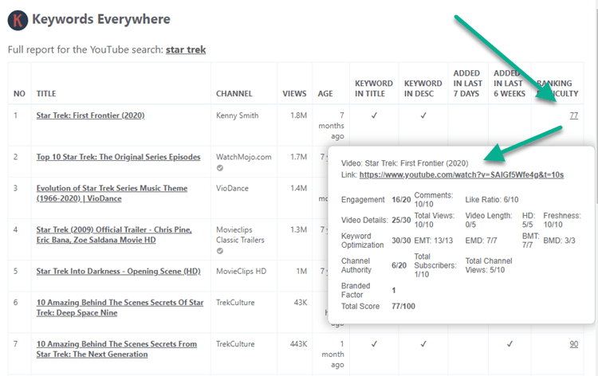Click EMT: 13/13 text in popup
The height and width of the screenshot is (376, 598).
pyautogui.click(x=434, y=241)
